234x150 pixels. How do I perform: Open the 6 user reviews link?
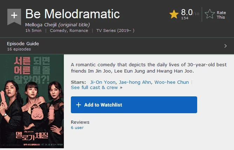(77, 128)
